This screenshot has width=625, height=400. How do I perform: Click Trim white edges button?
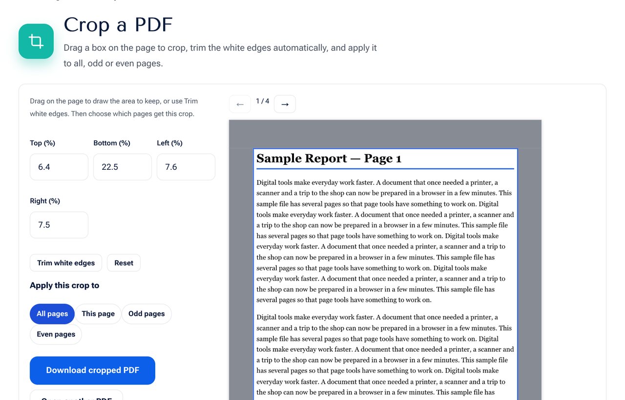(x=66, y=263)
